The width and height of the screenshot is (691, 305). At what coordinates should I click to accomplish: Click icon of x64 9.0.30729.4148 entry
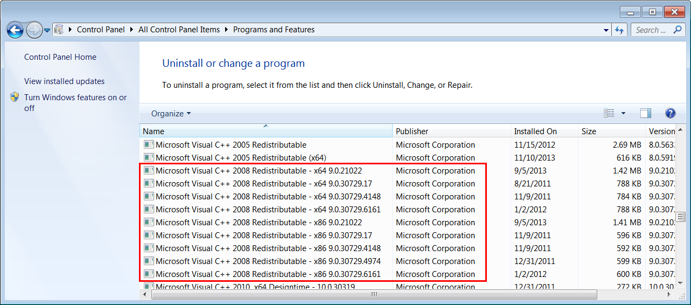[149, 197]
